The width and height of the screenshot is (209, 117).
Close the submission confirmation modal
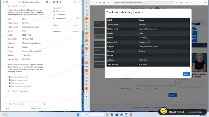click(186, 74)
